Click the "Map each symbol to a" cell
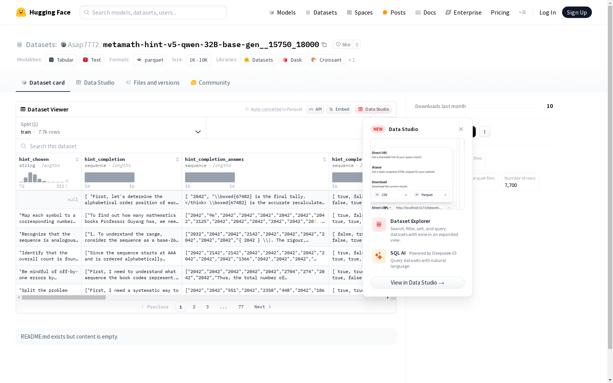Screen dimensions: 613x383 (49, 218)
